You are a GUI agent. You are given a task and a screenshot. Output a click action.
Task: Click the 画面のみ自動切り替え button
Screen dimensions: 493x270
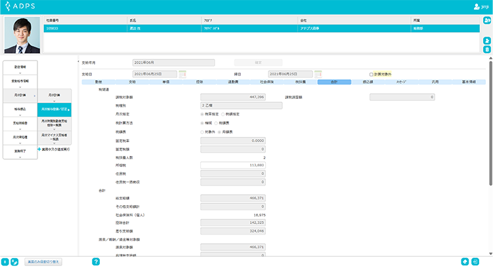[44, 261]
